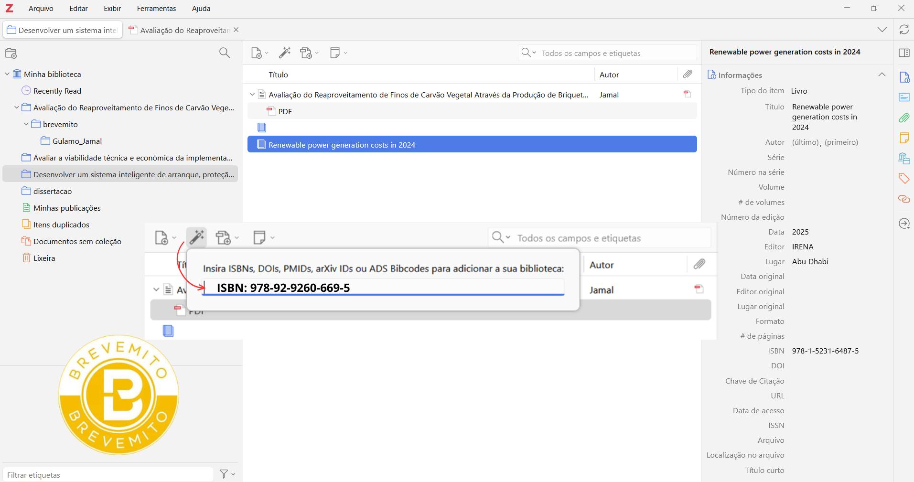The height and width of the screenshot is (482, 914).
Task: Collapse the Avaliação do Reaproveitamento item row
Action: (252, 95)
